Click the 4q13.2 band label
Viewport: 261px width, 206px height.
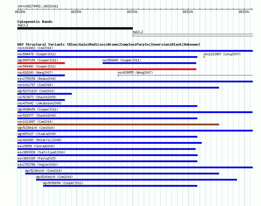point(138,32)
